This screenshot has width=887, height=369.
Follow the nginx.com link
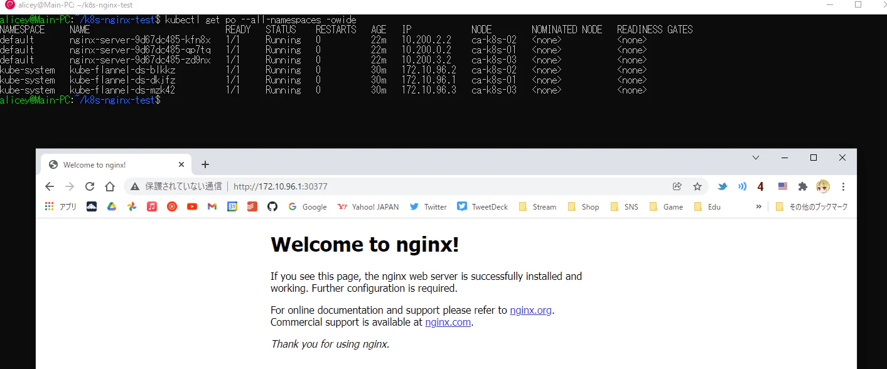pyautogui.click(x=448, y=323)
